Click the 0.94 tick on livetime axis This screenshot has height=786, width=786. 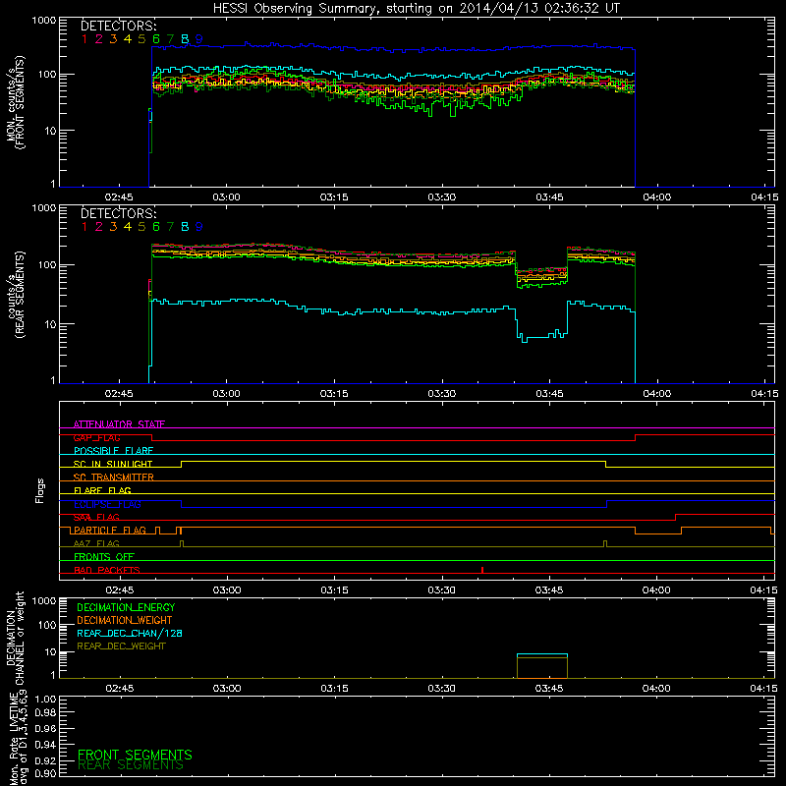point(45,745)
